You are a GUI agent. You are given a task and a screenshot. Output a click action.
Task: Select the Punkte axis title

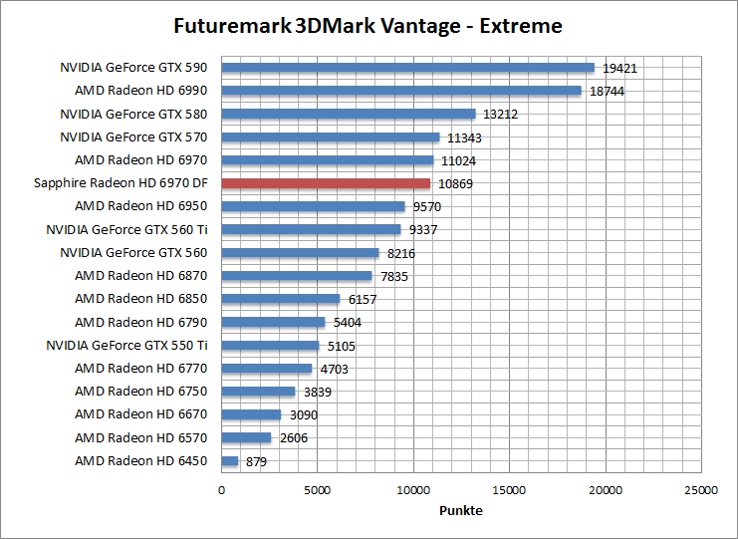(461, 511)
